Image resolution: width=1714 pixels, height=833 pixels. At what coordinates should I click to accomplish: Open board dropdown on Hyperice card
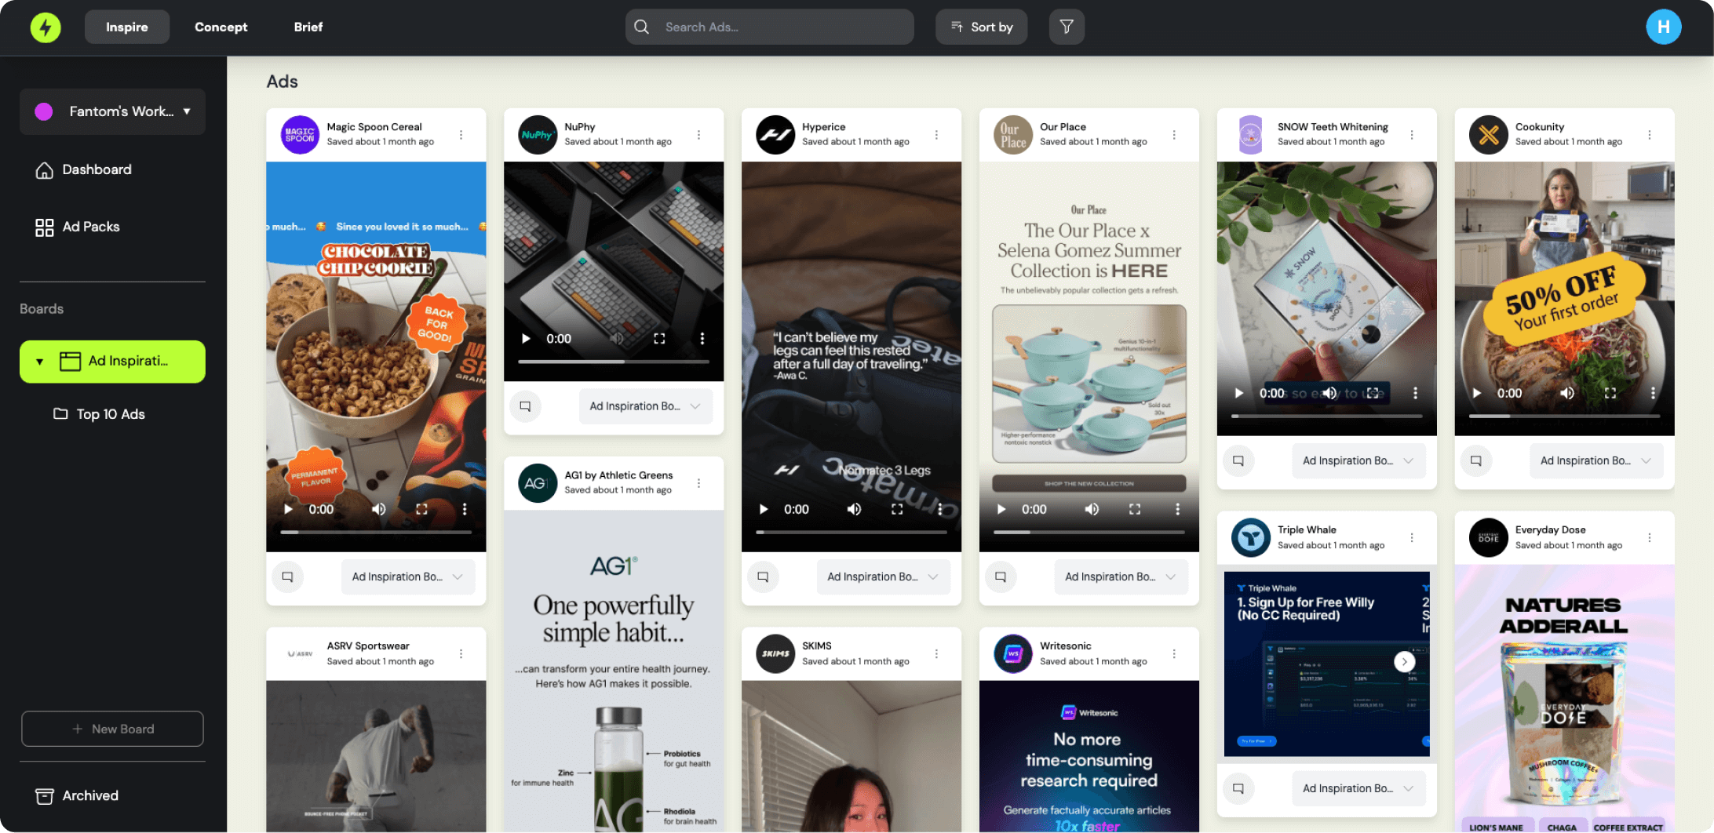883,577
